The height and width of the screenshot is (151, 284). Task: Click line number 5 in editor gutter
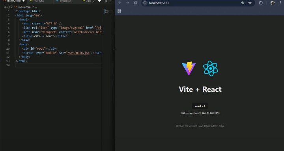[9, 28]
